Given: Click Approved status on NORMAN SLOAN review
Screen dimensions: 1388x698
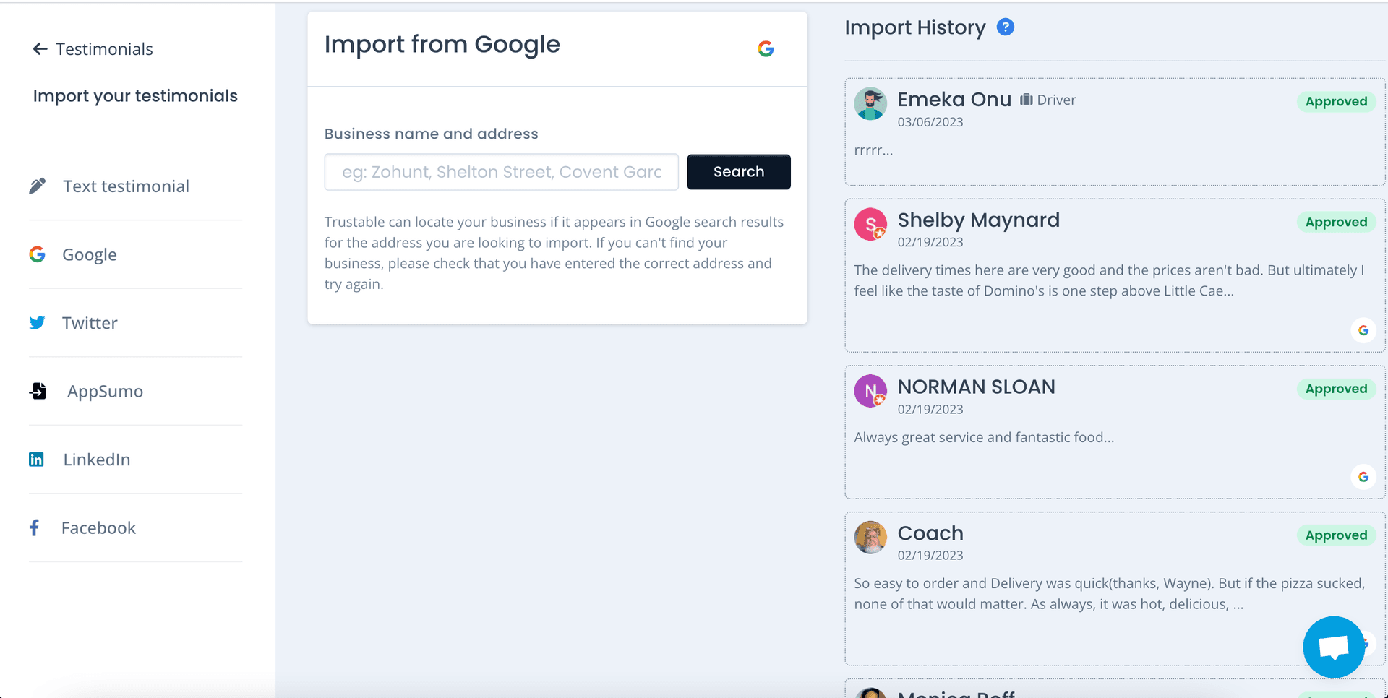Looking at the screenshot, I should click(x=1335, y=389).
